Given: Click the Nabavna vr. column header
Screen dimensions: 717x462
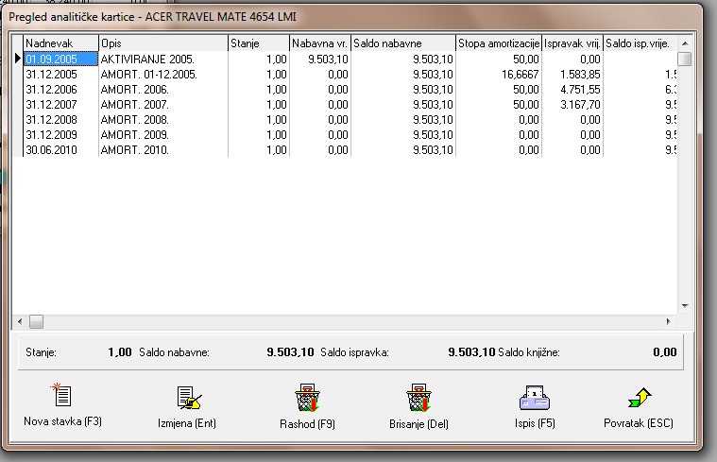Looking at the screenshot, I should (x=320, y=43).
